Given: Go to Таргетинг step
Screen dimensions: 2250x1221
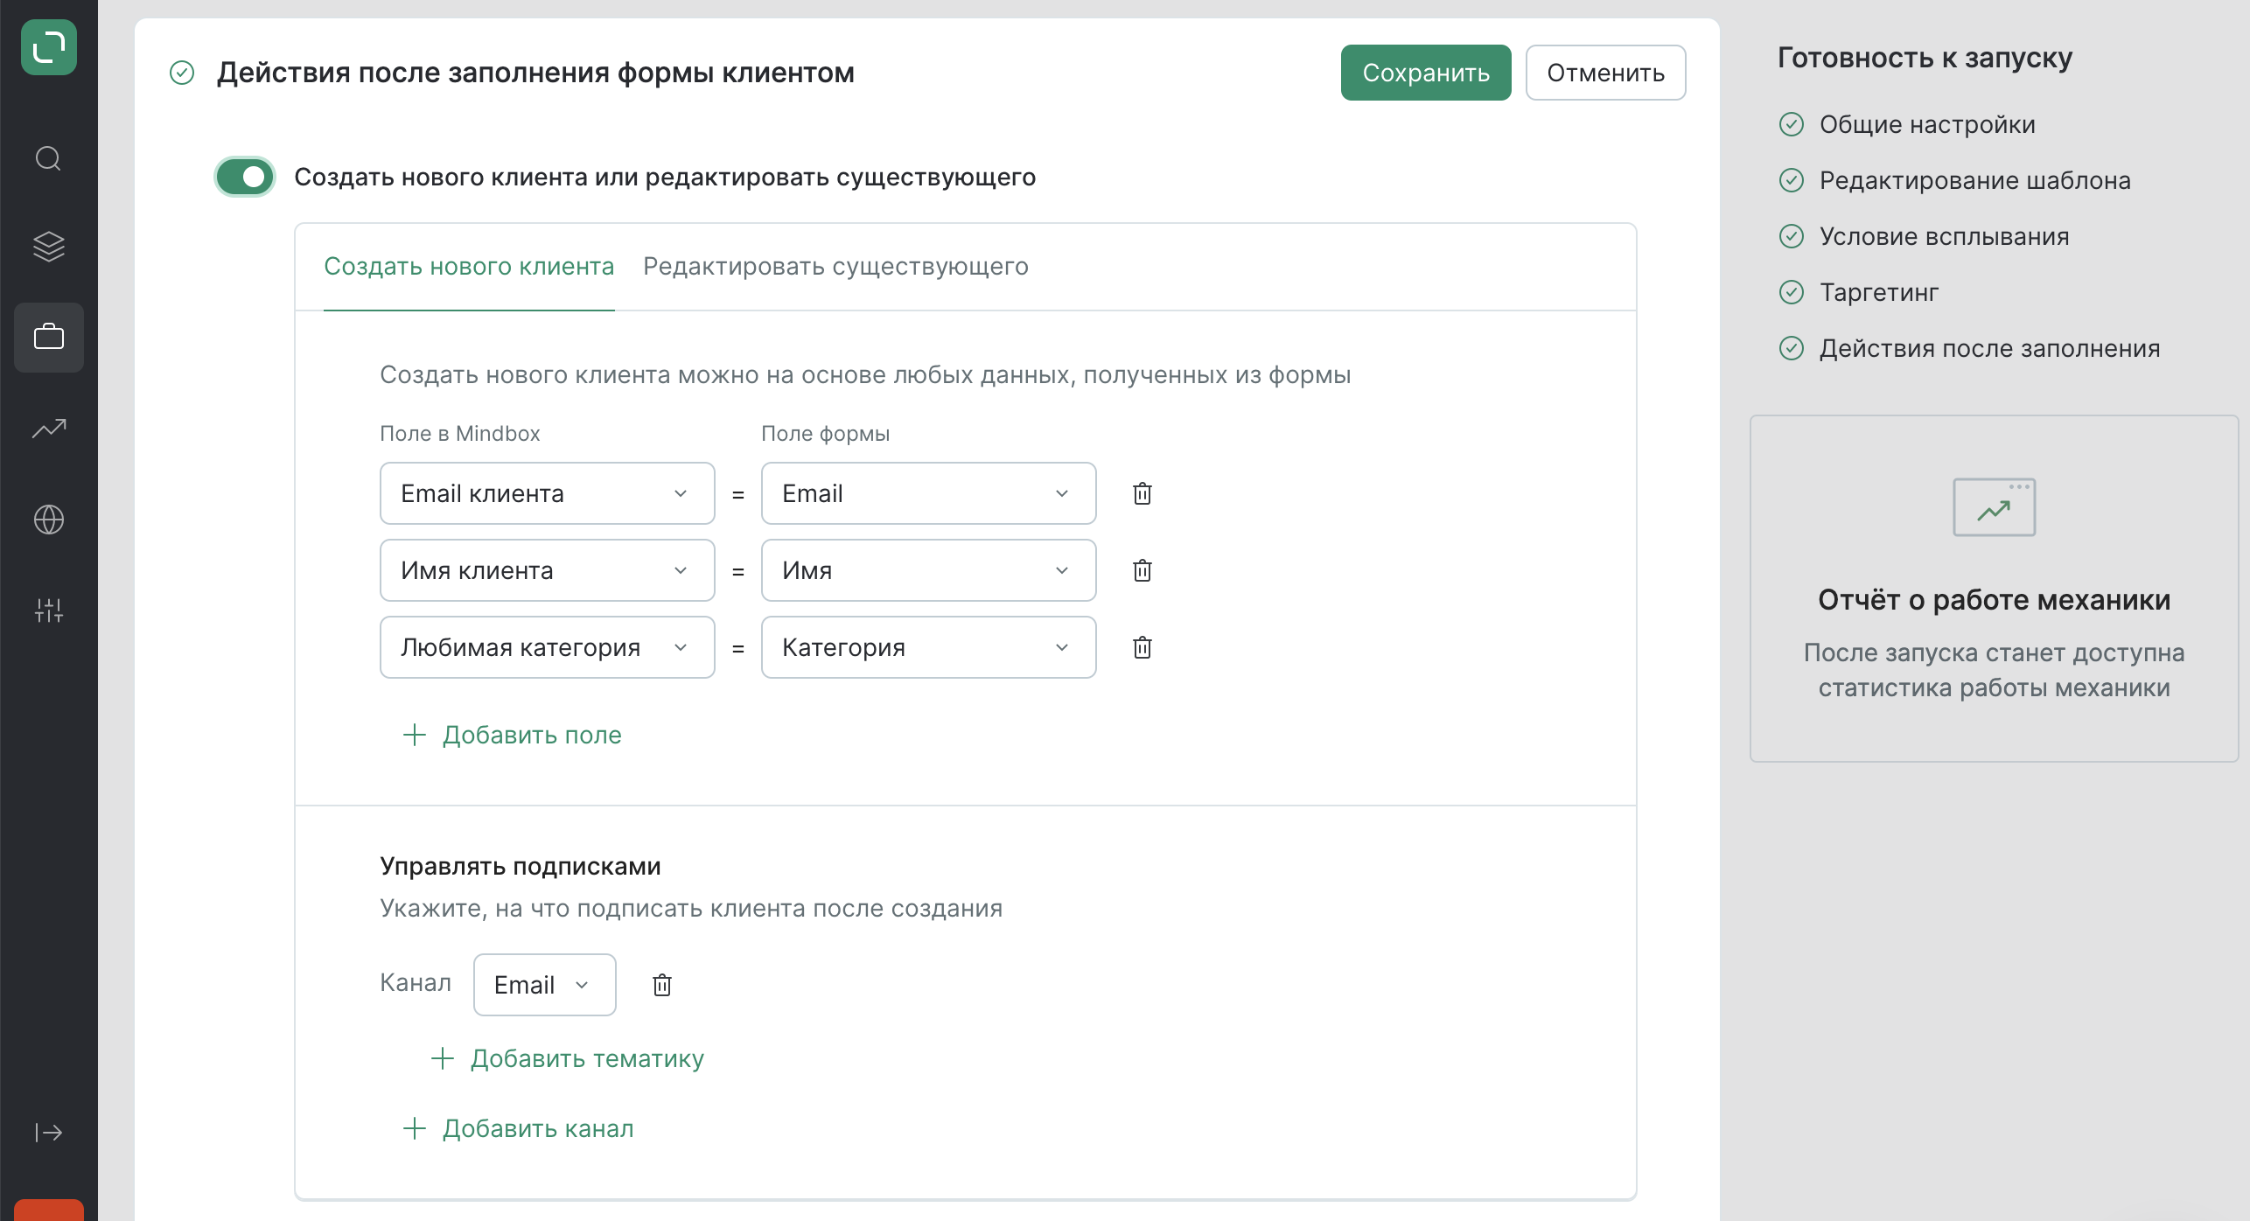Looking at the screenshot, I should click(1879, 292).
